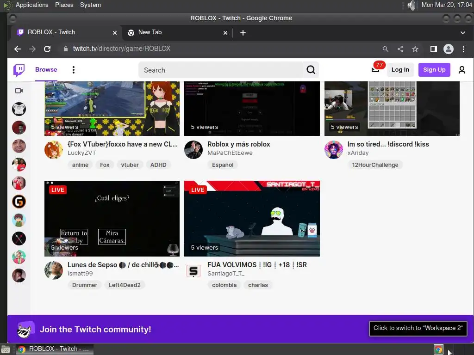Open Chrome zoom magnifier in address bar
The height and width of the screenshot is (355, 474).
click(x=385, y=49)
